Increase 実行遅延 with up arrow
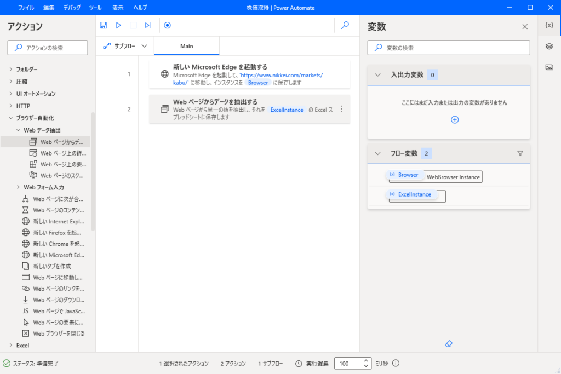This screenshot has height=374, width=561. point(365,360)
